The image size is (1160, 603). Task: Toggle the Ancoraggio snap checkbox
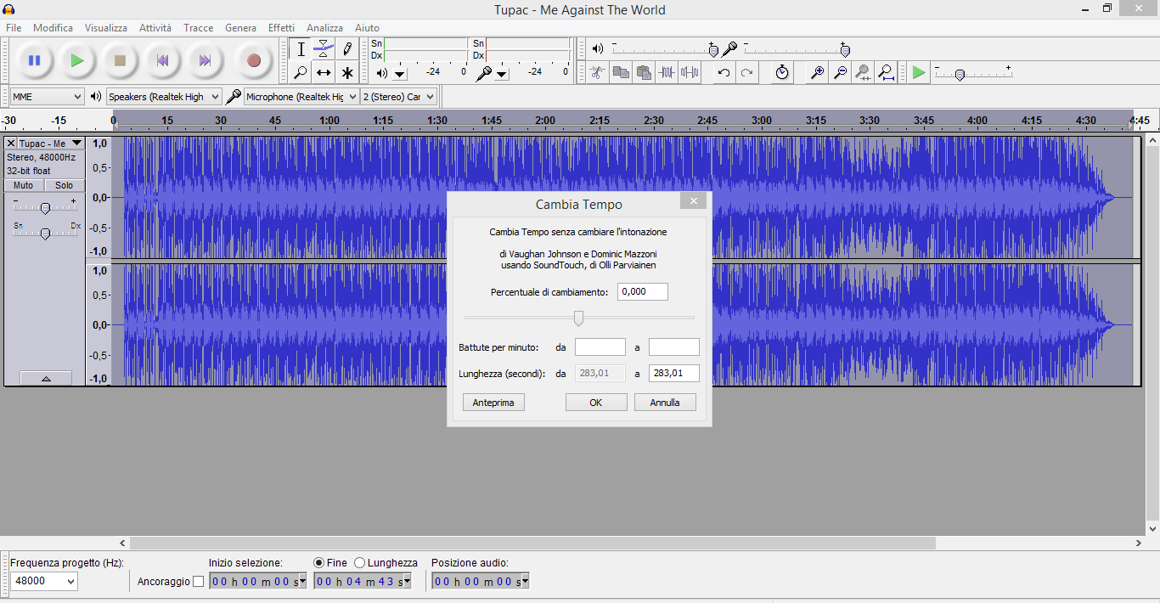tap(199, 582)
